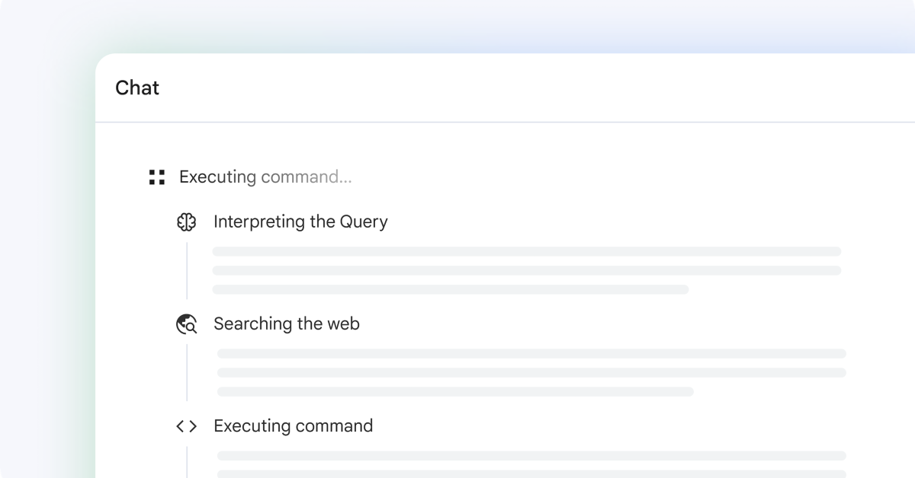The height and width of the screenshot is (478, 915).
Task: Expand the 'Executing command...' status header
Action: [265, 177]
